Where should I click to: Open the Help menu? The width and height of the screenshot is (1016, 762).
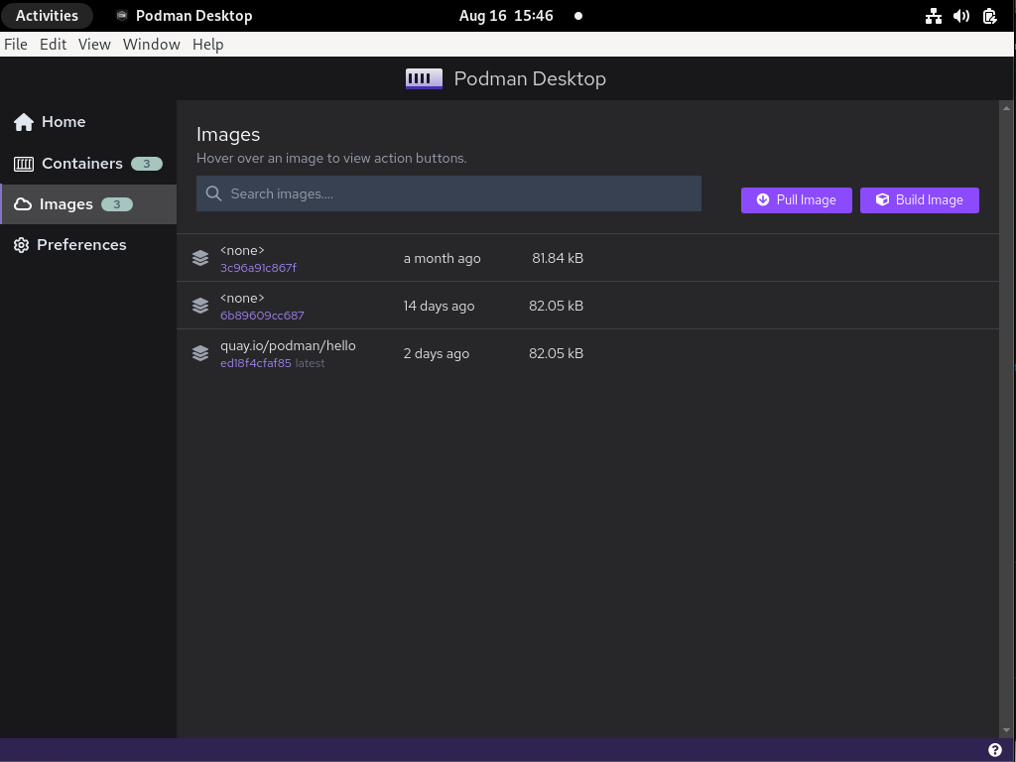click(x=208, y=44)
